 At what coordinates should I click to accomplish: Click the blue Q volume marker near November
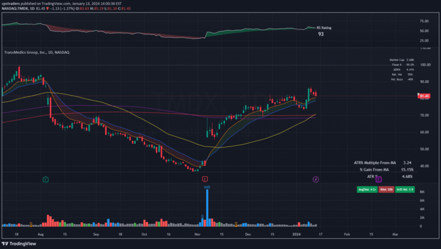coord(202,216)
